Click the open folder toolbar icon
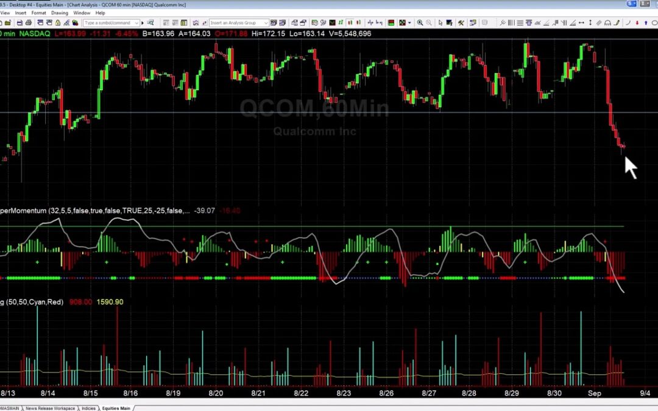This screenshot has height=411, width=658. point(7,23)
